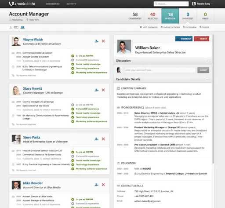225x208 pixels.
Task: Reject Wayne Walsh with the red X
Action: tap(103, 41)
